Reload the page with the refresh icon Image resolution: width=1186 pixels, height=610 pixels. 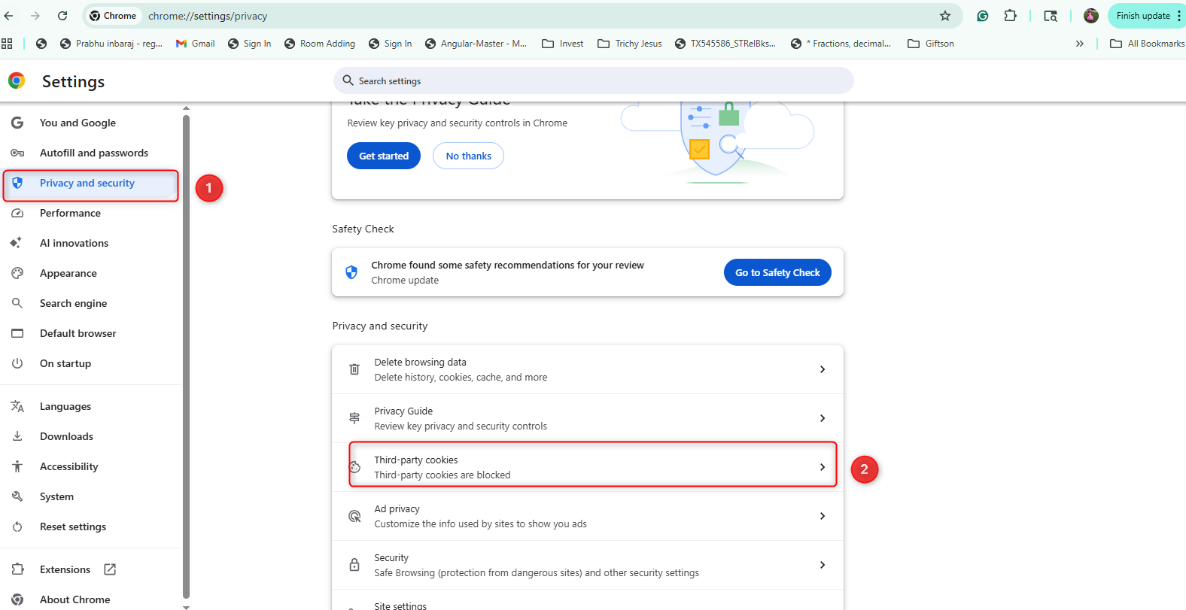click(62, 16)
